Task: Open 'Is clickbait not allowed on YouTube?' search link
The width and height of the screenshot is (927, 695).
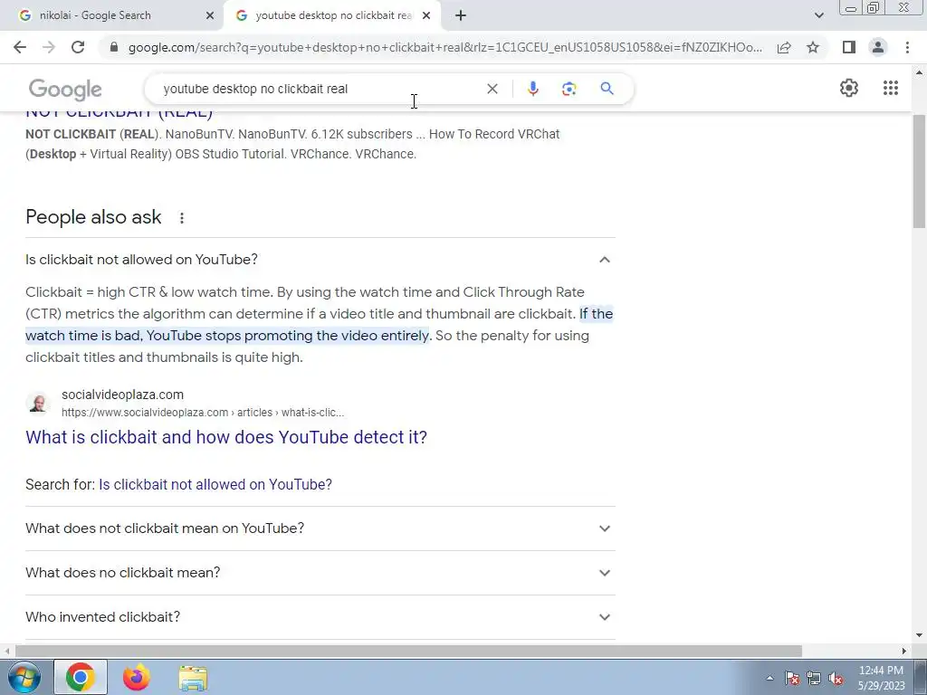Action: [x=215, y=485]
